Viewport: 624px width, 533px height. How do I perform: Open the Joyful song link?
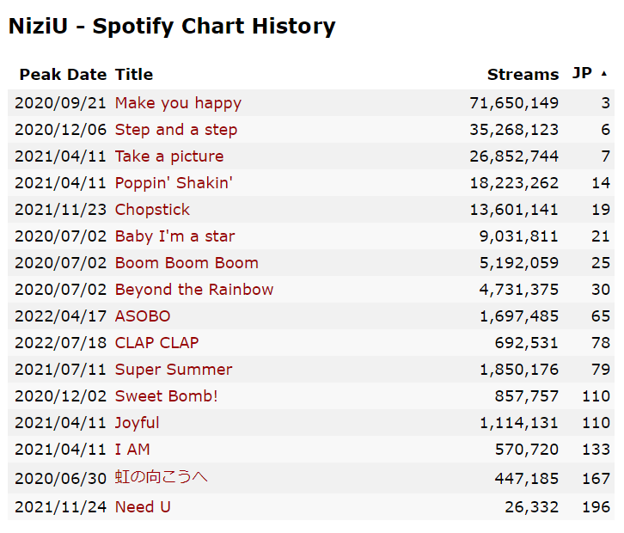click(x=137, y=423)
